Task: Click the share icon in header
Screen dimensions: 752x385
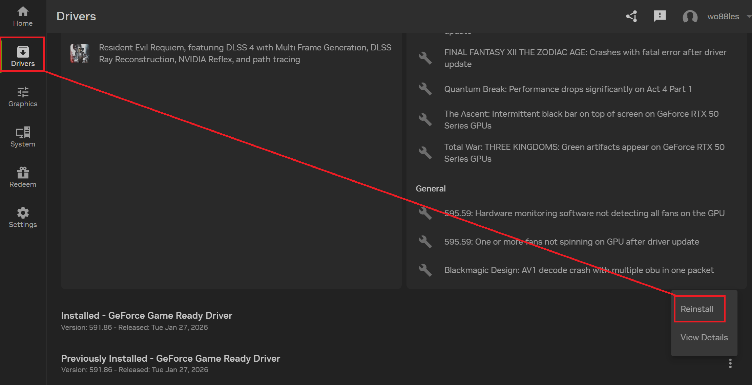Action: point(631,16)
